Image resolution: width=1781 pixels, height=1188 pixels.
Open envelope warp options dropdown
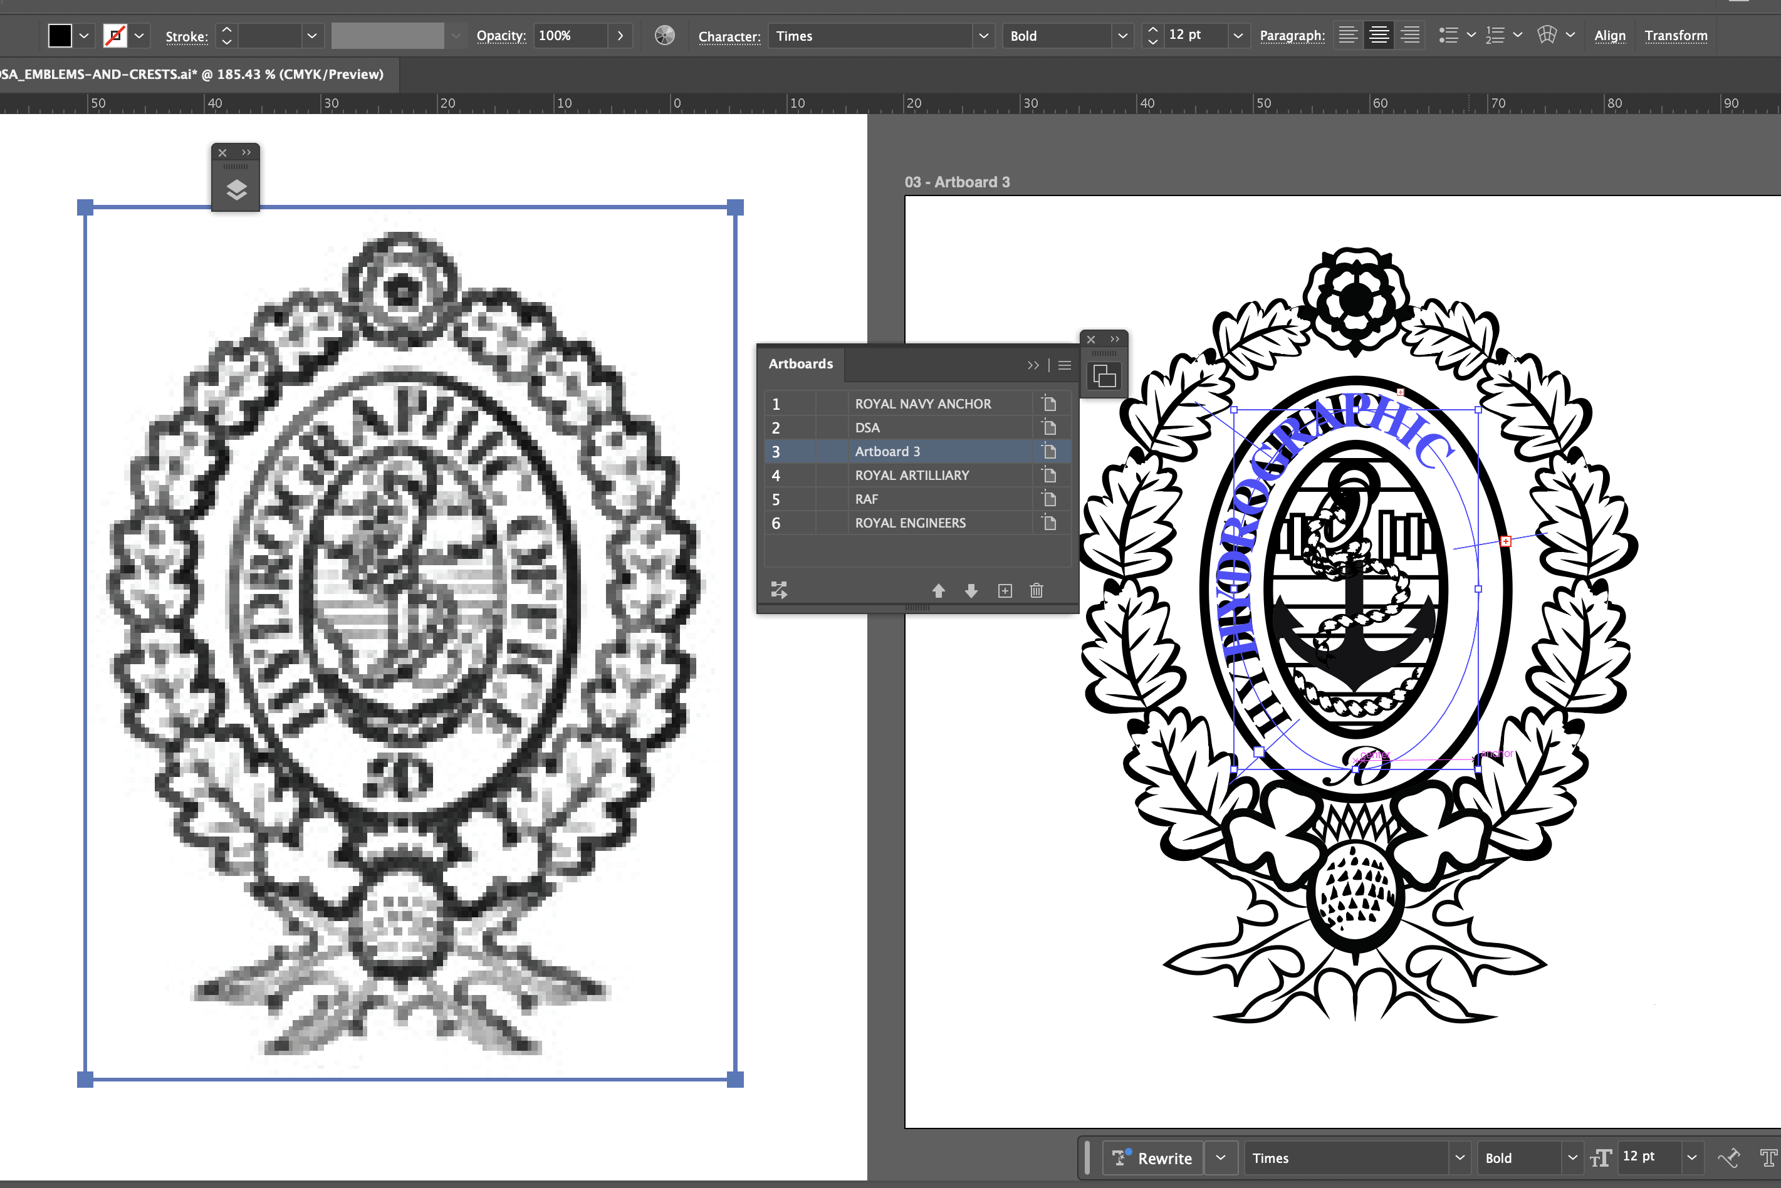click(1570, 36)
